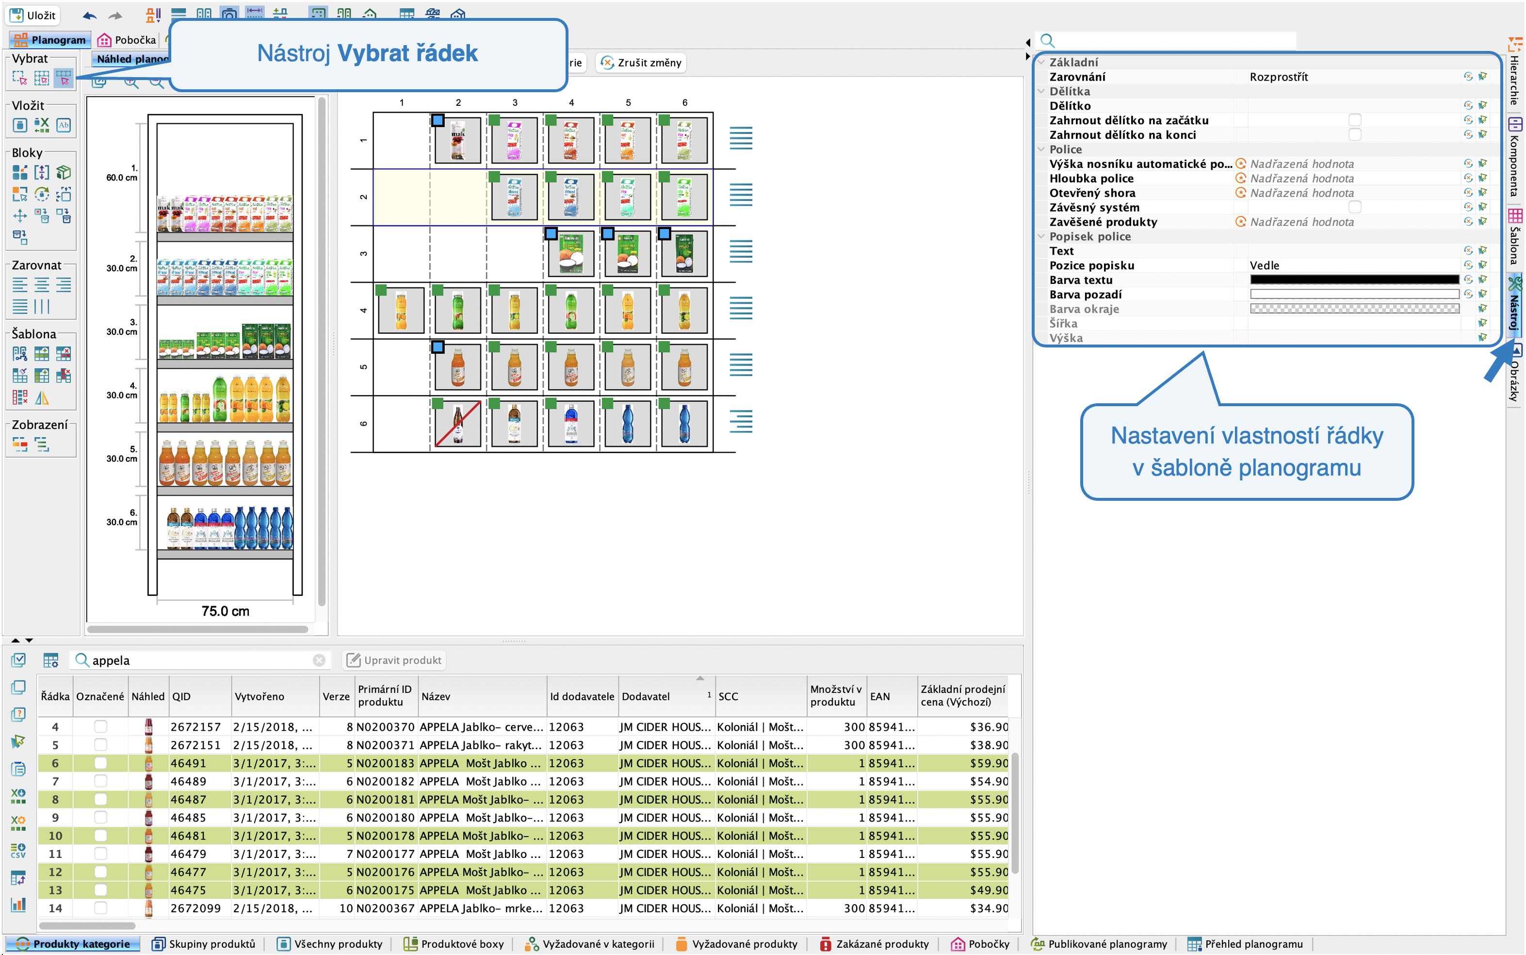The image size is (1526, 955).
Task: Open the Šablona vertical side tab
Action: tap(1515, 237)
